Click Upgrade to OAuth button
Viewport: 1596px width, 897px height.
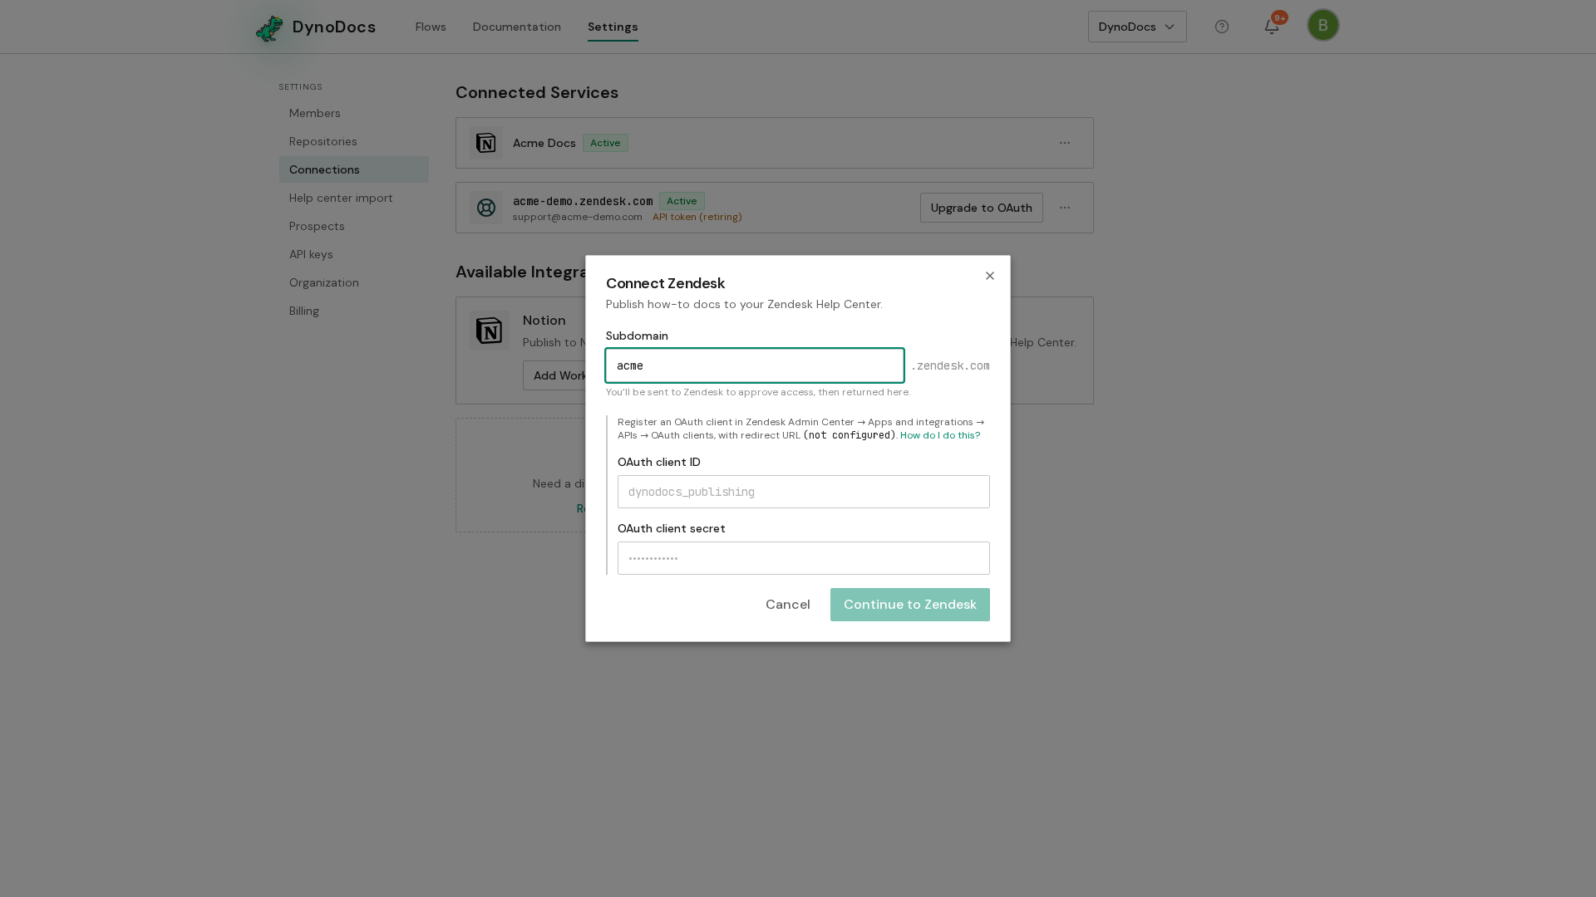click(x=982, y=208)
